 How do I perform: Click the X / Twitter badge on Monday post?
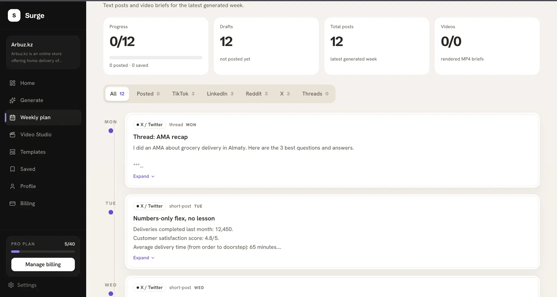[150, 125]
